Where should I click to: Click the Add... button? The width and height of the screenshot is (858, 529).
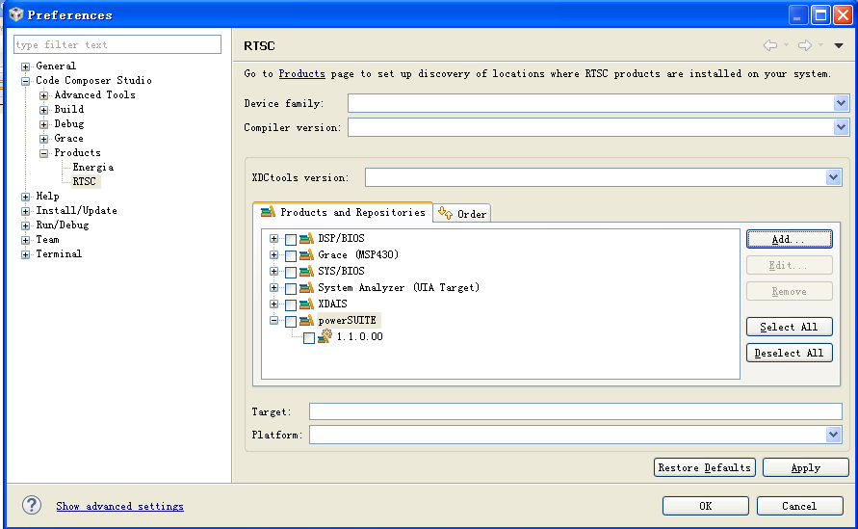point(789,239)
